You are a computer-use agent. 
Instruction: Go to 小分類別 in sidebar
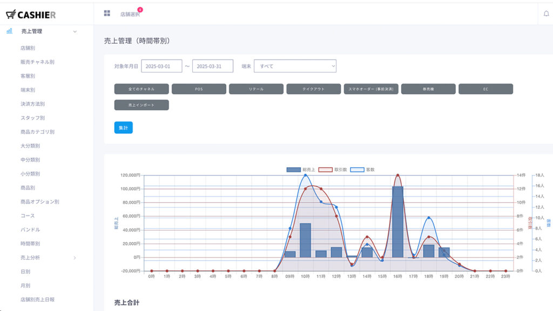[x=30, y=174]
